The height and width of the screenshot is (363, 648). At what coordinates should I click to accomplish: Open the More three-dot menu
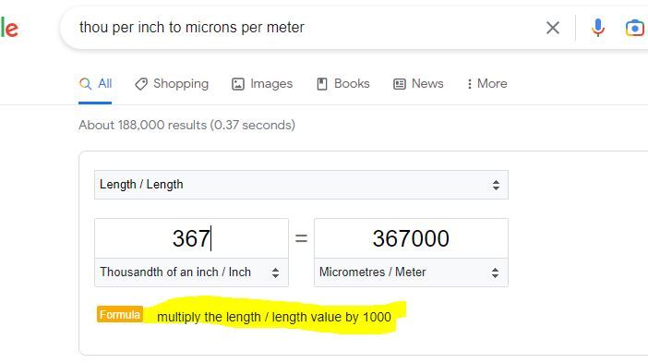coord(486,84)
